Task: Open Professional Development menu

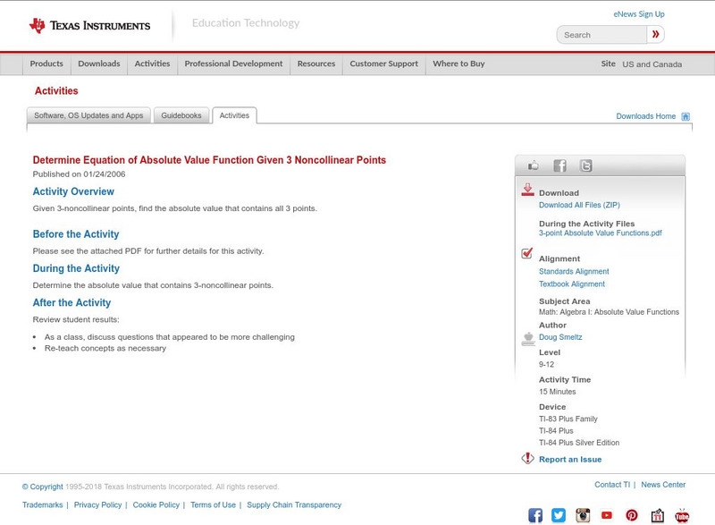Action: point(233,64)
